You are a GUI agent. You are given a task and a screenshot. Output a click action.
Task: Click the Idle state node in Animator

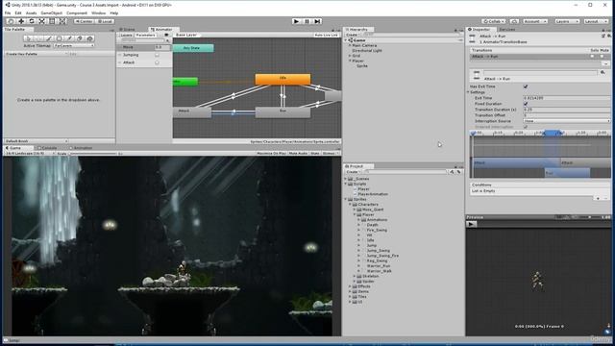pos(283,79)
